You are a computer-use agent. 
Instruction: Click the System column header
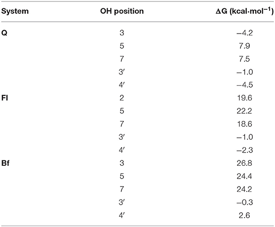point(15,11)
